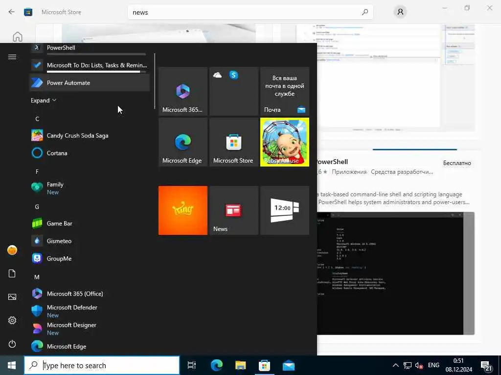Switch to Microsoft Store taskbar icon

click(265, 365)
